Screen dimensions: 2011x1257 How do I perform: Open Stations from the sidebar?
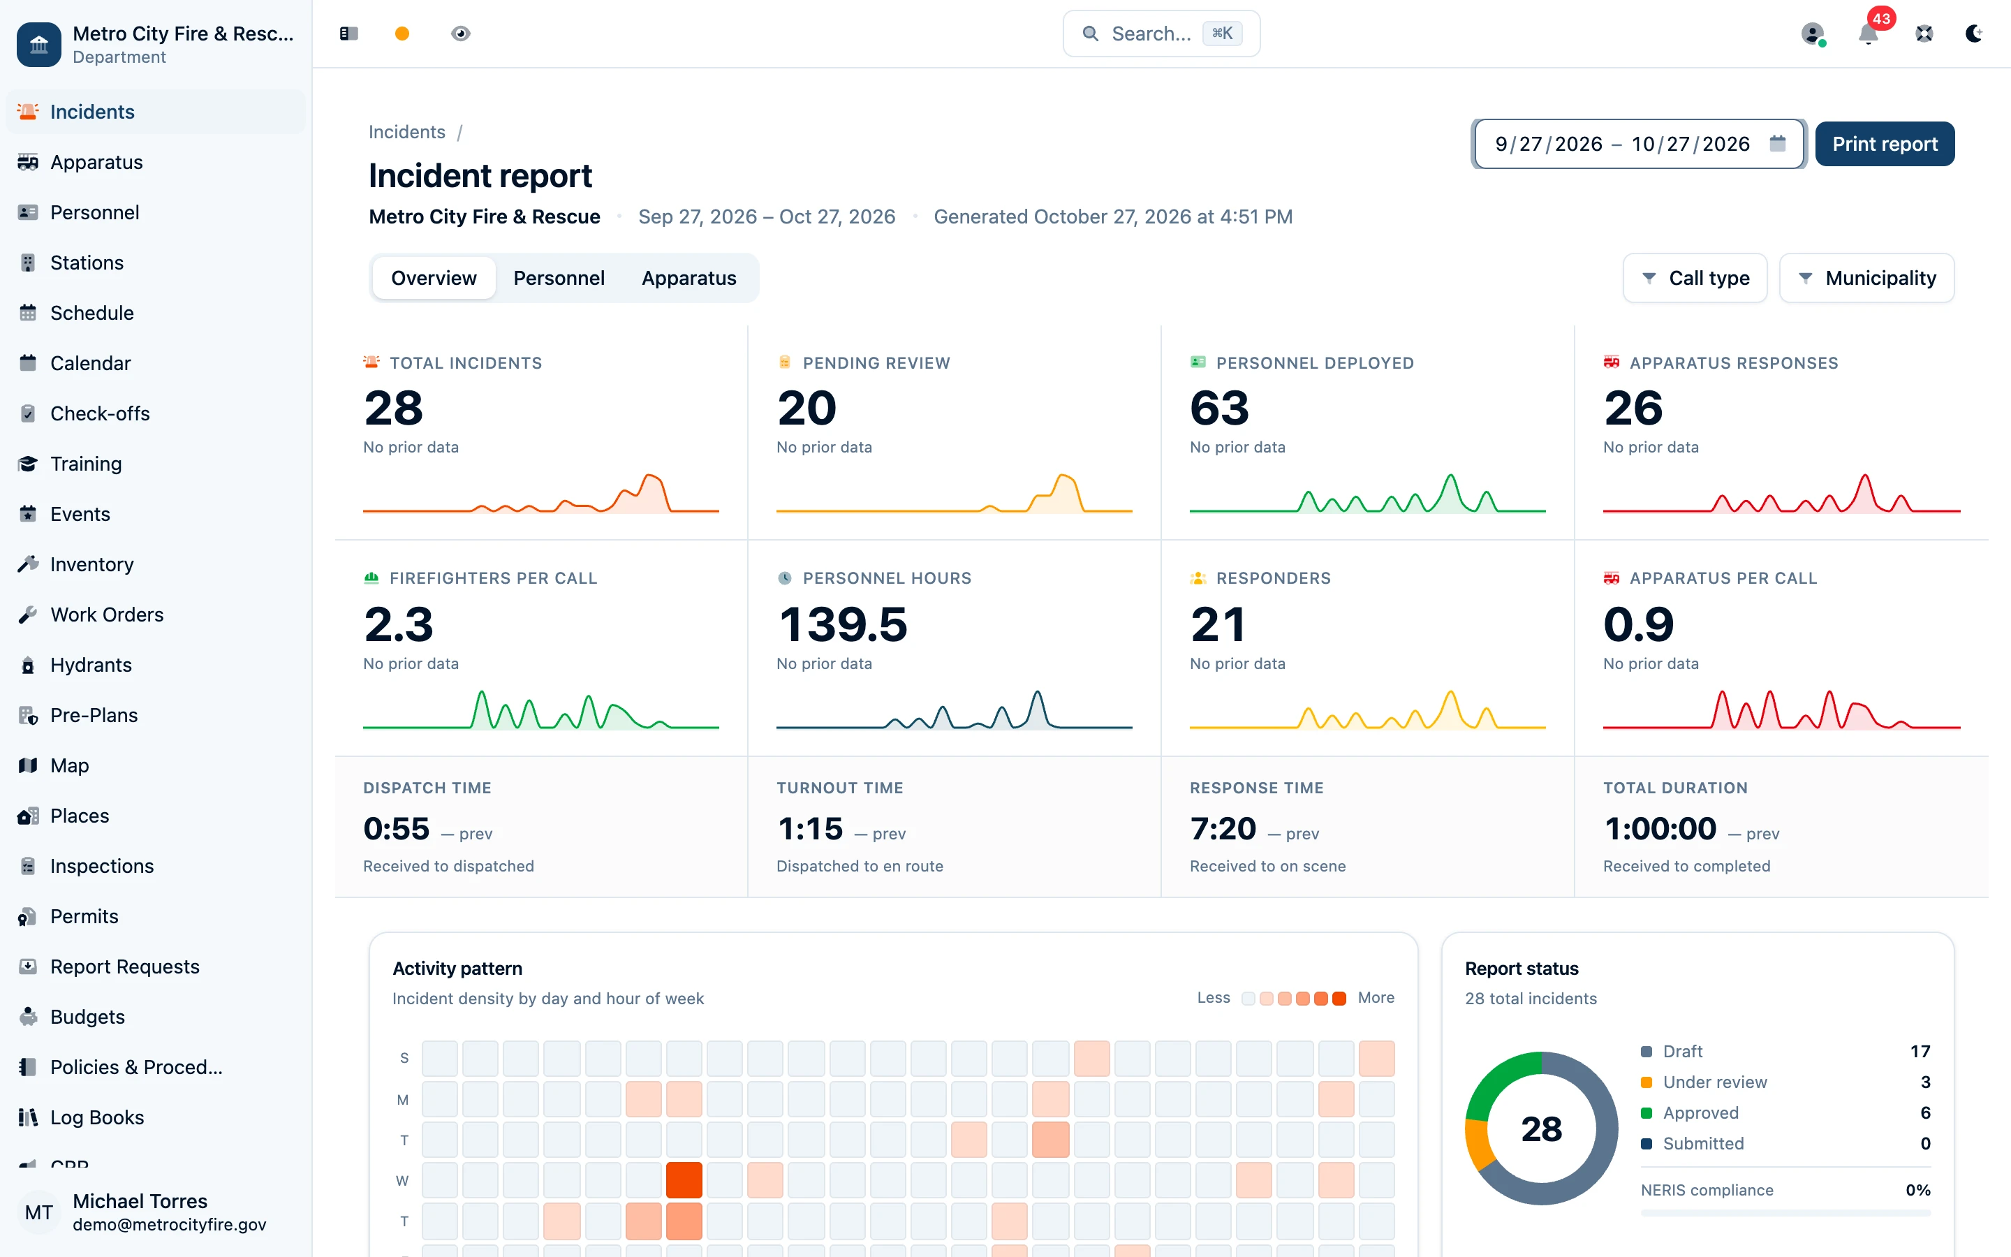156,263
